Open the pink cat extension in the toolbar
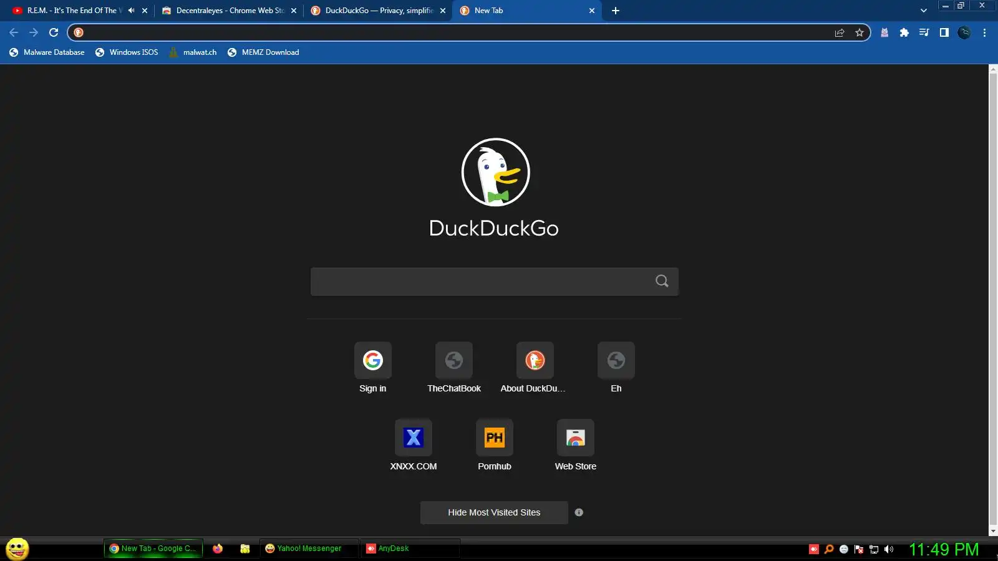998x561 pixels. pyautogui.click(x=884, y=32)
